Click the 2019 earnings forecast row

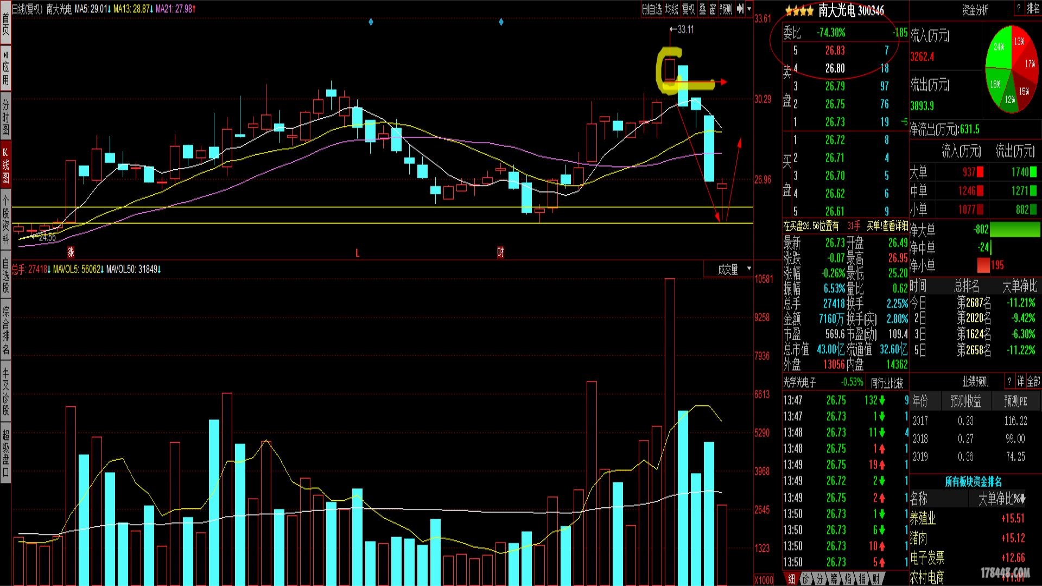click(x=975, y=456)
